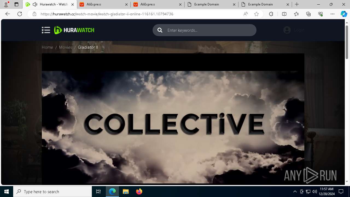Viewport: 350px width, 197px height.
Task: Go to Movies breadcrumb
Action: click(65, 47)
